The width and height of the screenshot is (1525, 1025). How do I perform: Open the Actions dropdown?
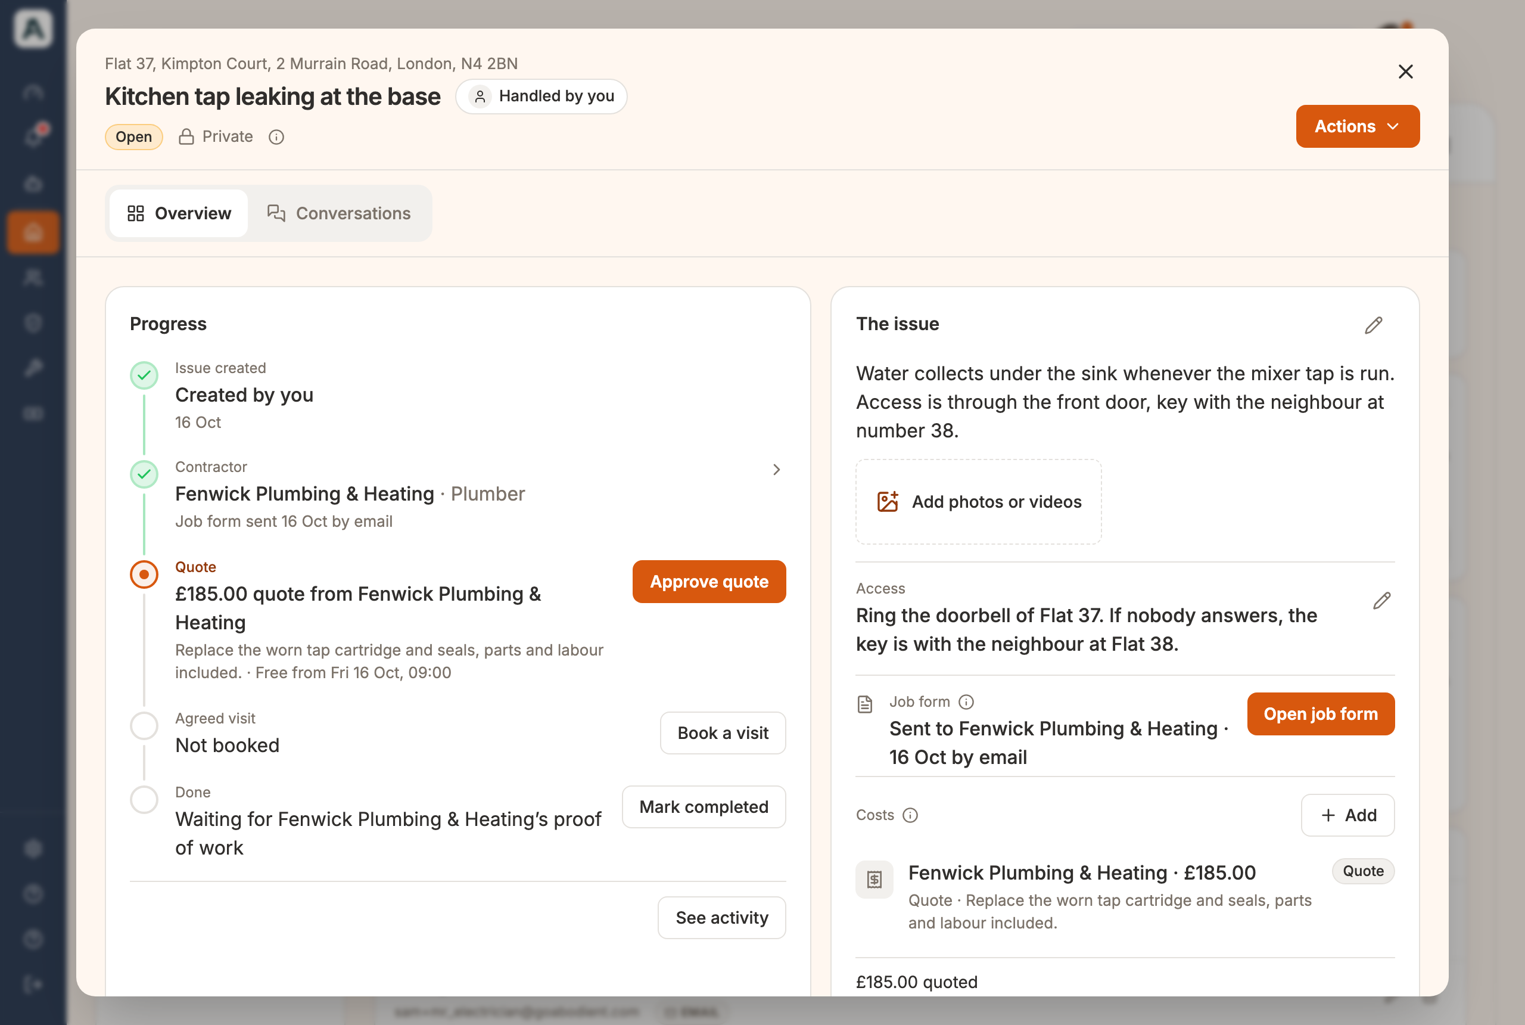pyautogui.click(x=1357, y=126)
